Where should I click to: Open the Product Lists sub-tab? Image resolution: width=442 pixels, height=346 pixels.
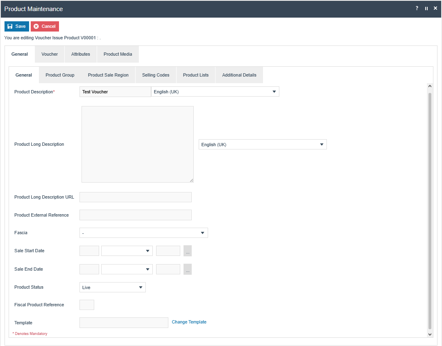[196, 75]
